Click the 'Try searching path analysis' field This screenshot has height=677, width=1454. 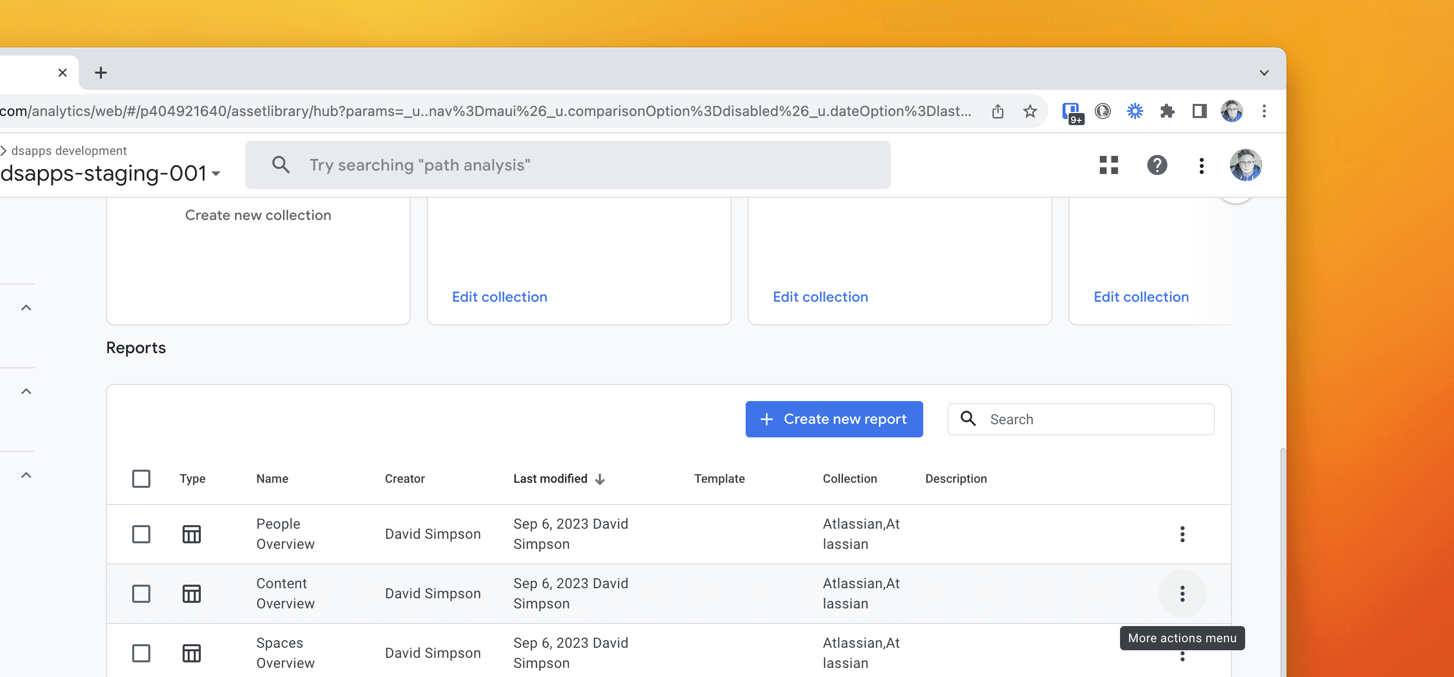point(567,165)
